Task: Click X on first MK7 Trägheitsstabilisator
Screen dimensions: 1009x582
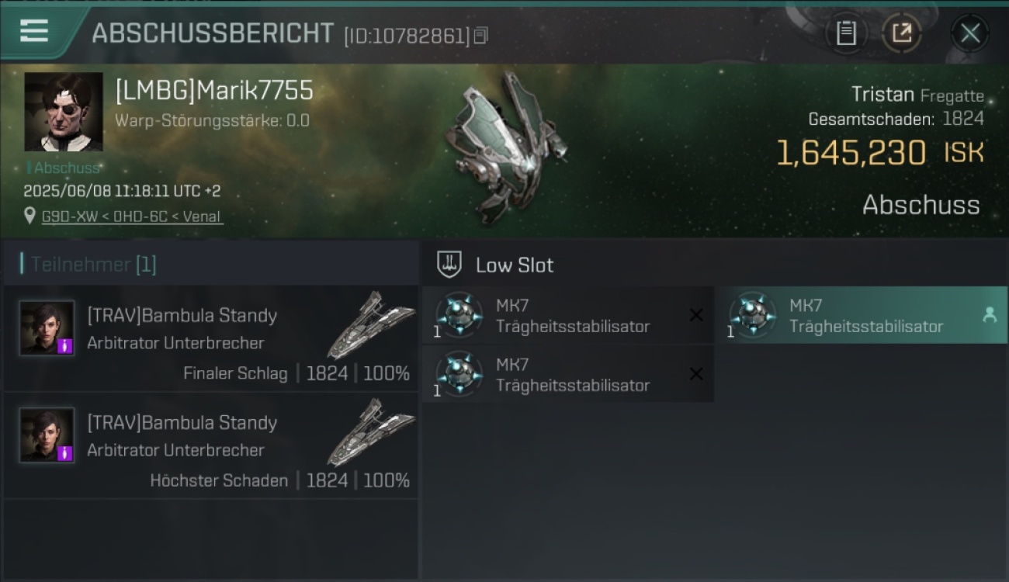Action: pyautogui.click(x=696, y=315)
